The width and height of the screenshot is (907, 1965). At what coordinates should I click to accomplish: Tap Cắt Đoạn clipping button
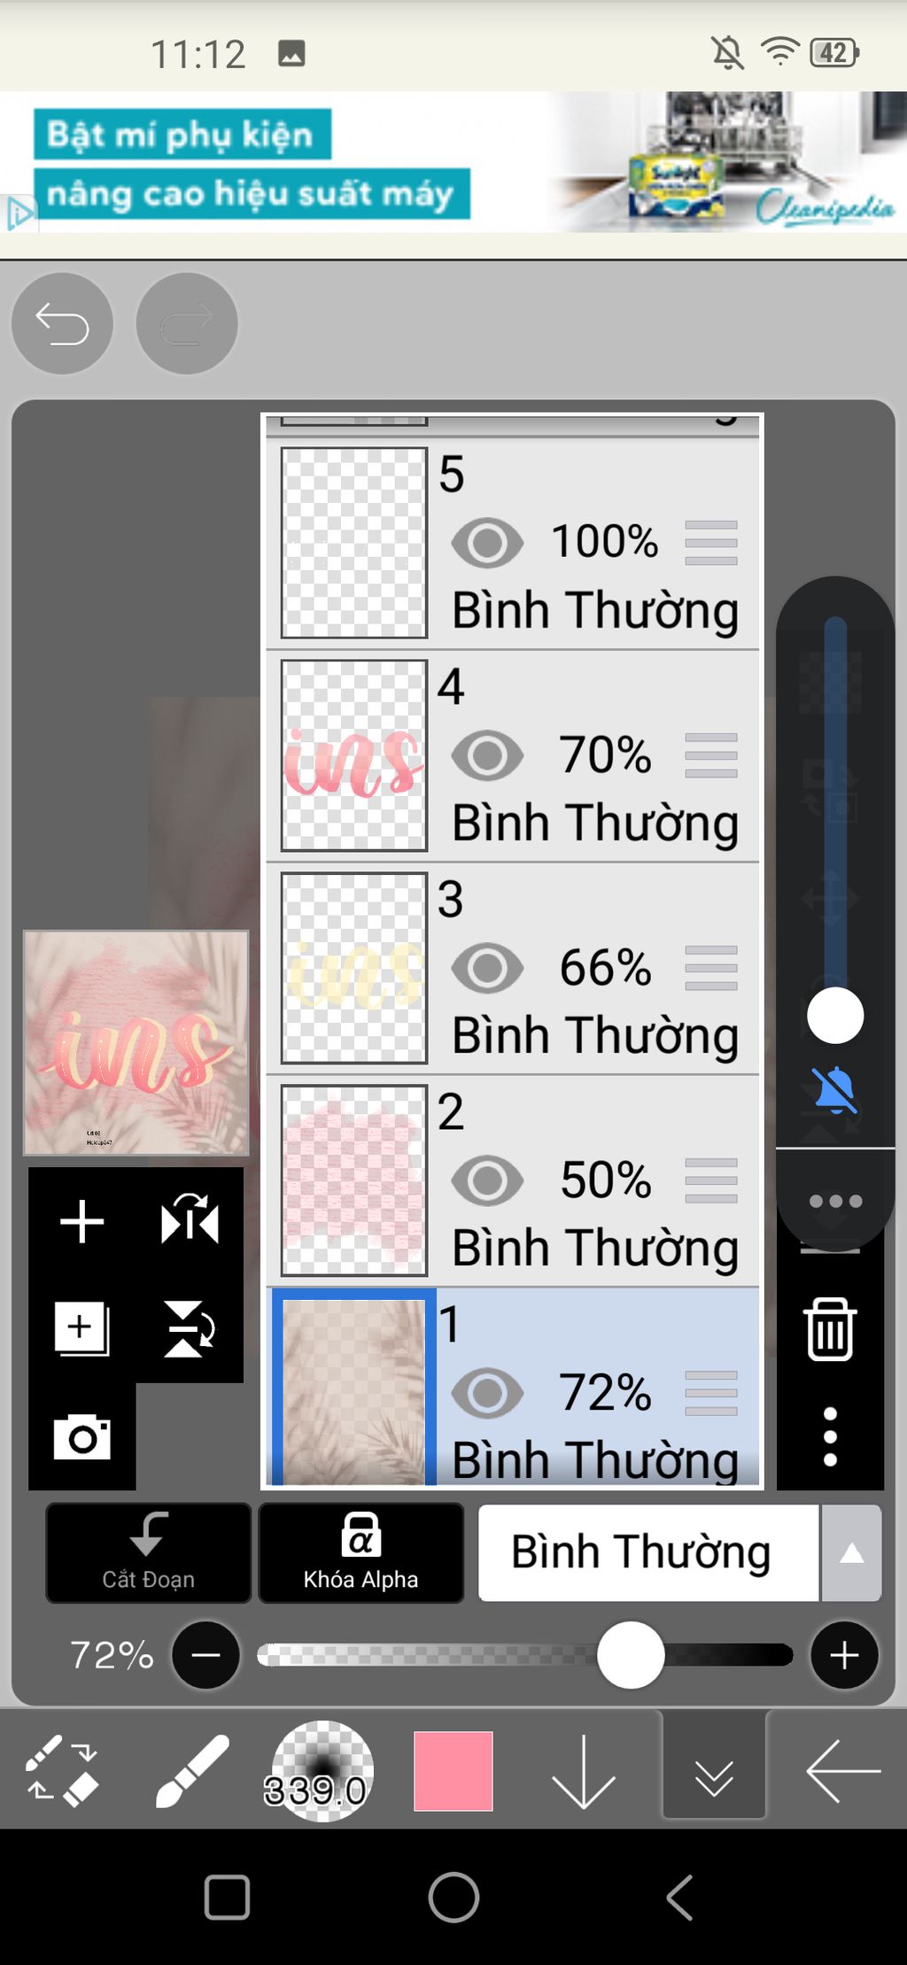pyautogui.click(x=148, y=1553)
